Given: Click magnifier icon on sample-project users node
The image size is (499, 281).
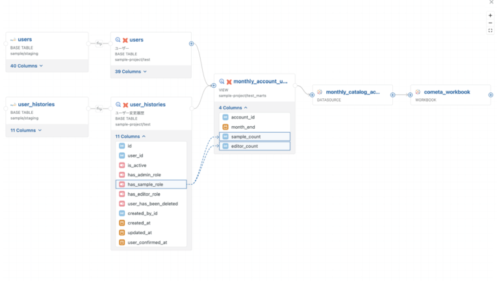Looking at the screenshot, I should pyautogui.click(x=118, y=40).
